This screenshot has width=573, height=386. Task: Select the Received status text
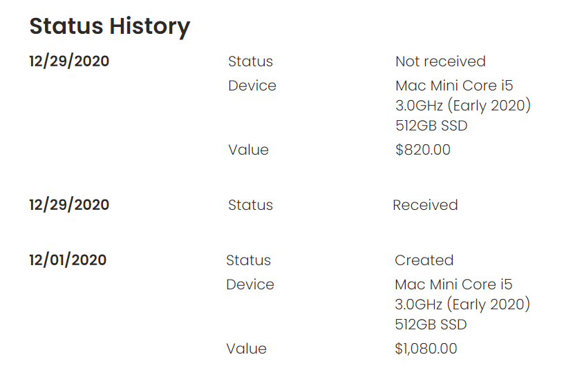click(425, 205)
